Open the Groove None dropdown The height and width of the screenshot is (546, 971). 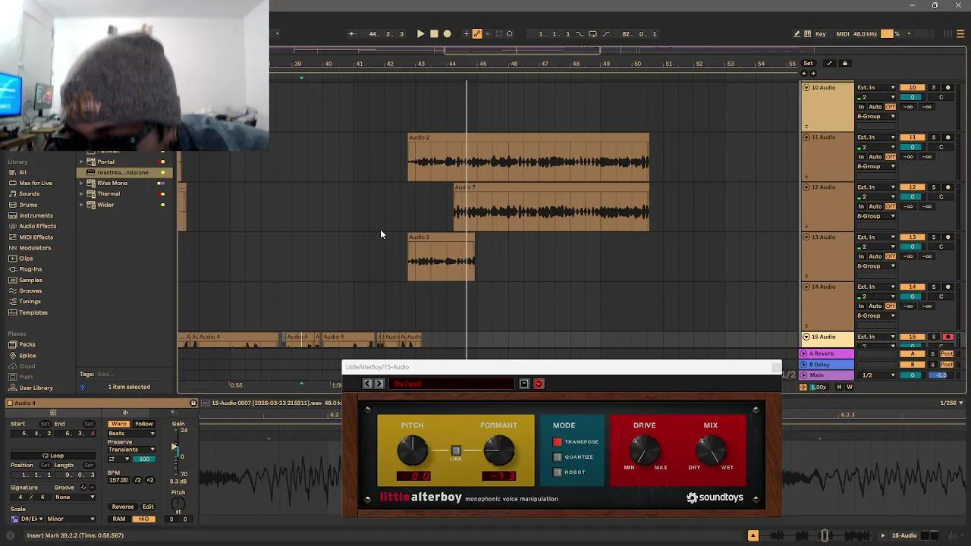click(74, 497)
